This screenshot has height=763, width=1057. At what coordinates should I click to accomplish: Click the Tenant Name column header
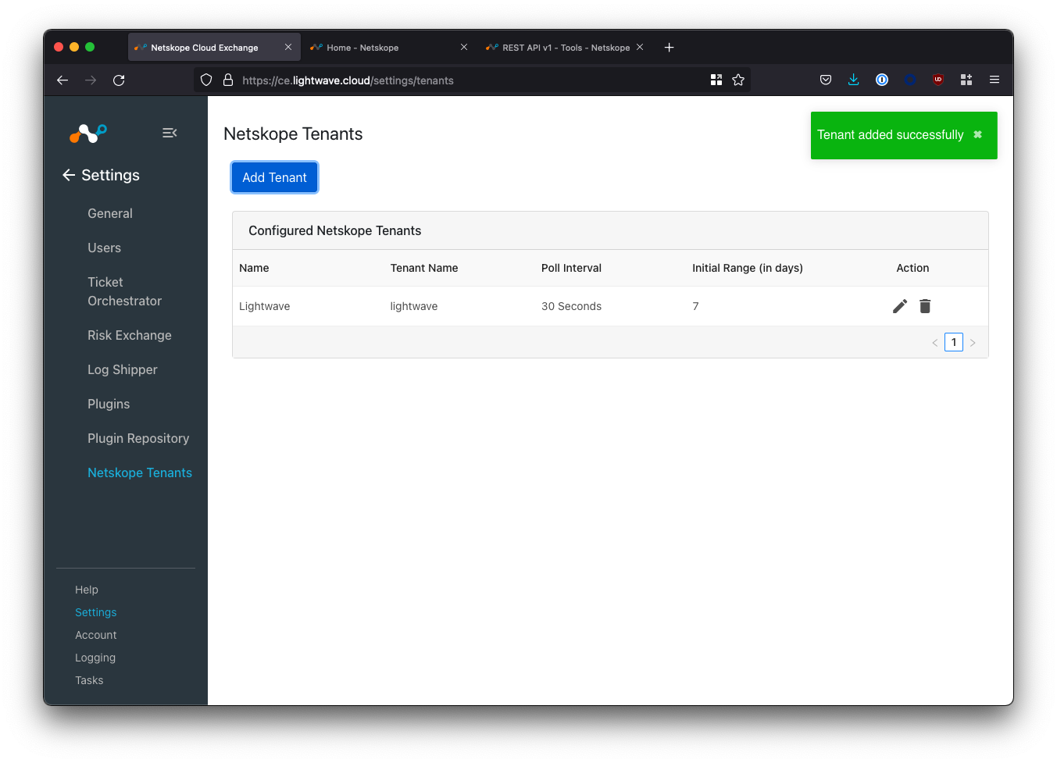[424, 268]
